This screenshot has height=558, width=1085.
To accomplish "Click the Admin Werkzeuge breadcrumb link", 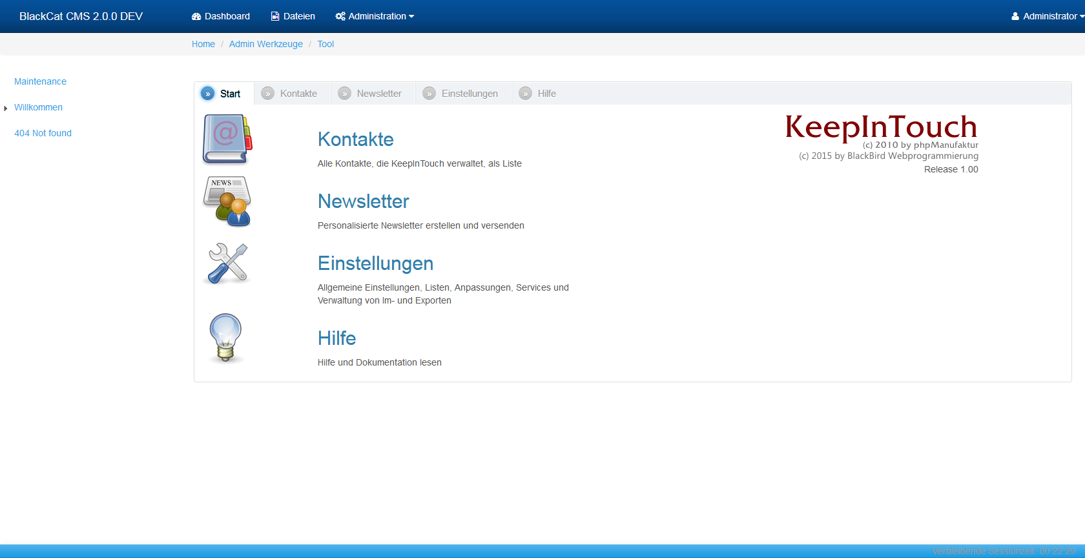I will pyautogui.click(x=266, y=44).
